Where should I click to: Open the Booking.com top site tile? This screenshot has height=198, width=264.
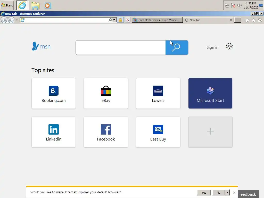(54, 93)
